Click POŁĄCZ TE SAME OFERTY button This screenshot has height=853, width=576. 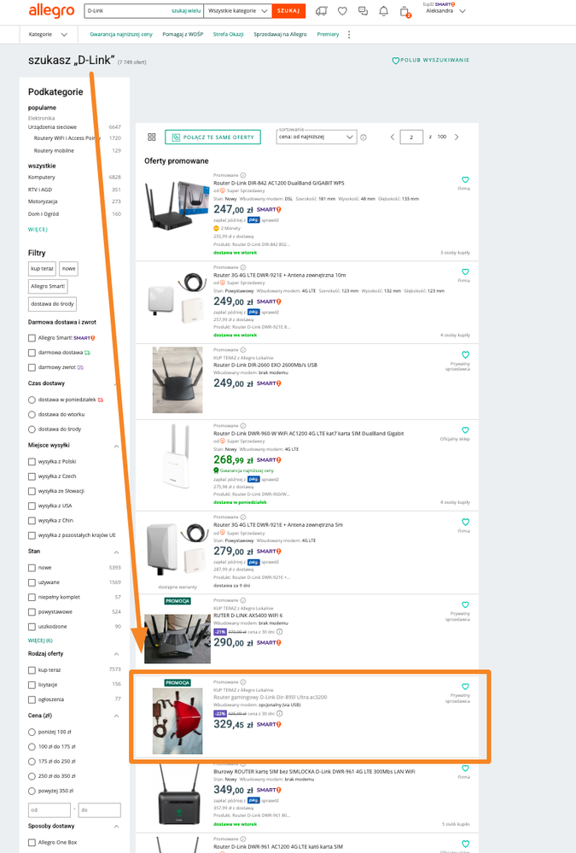pos(212,137)
